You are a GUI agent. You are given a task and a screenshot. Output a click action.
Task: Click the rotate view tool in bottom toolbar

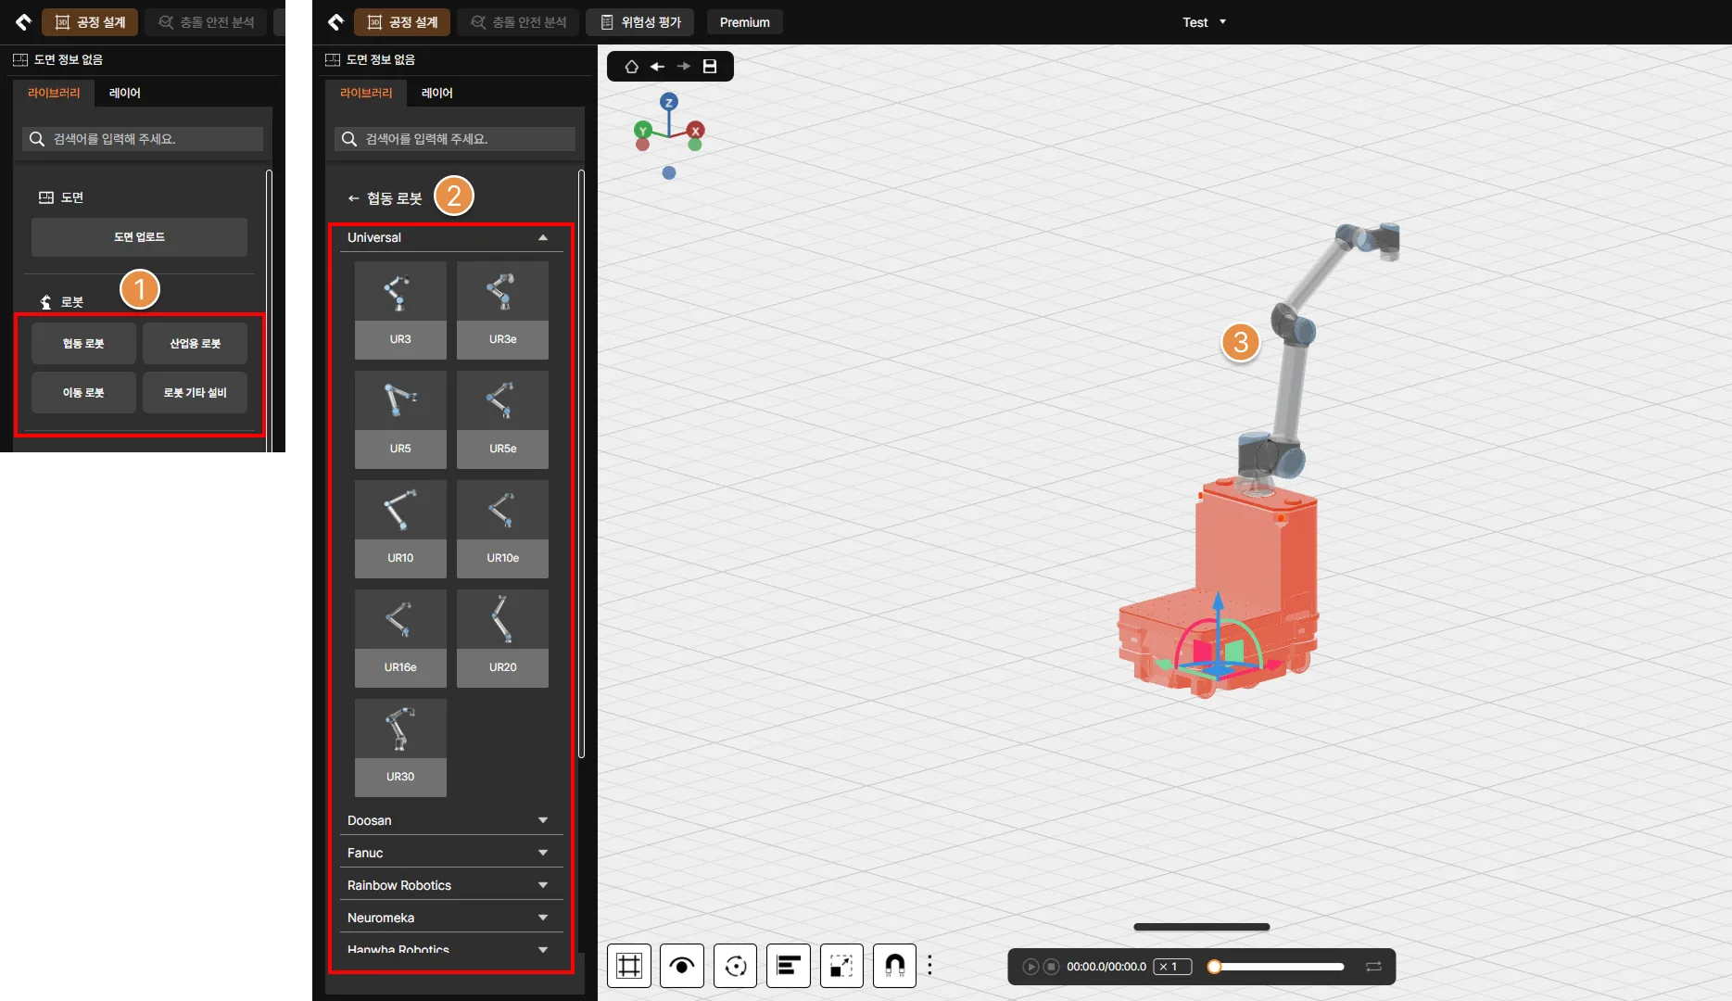pyautogui.click(x=736, y=966)
